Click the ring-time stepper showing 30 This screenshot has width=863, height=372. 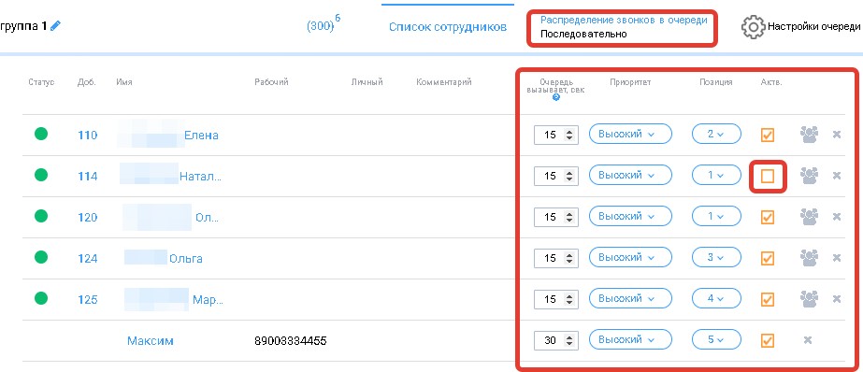(x=556, y=340)
